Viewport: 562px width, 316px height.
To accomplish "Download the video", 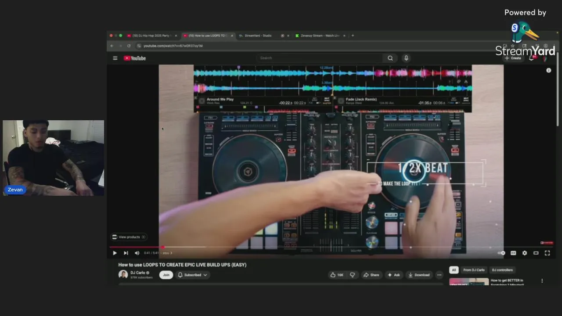I will click(419, 275).
